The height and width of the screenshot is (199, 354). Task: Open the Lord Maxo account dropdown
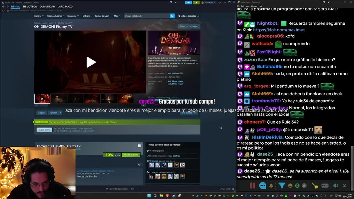(208, 2)
